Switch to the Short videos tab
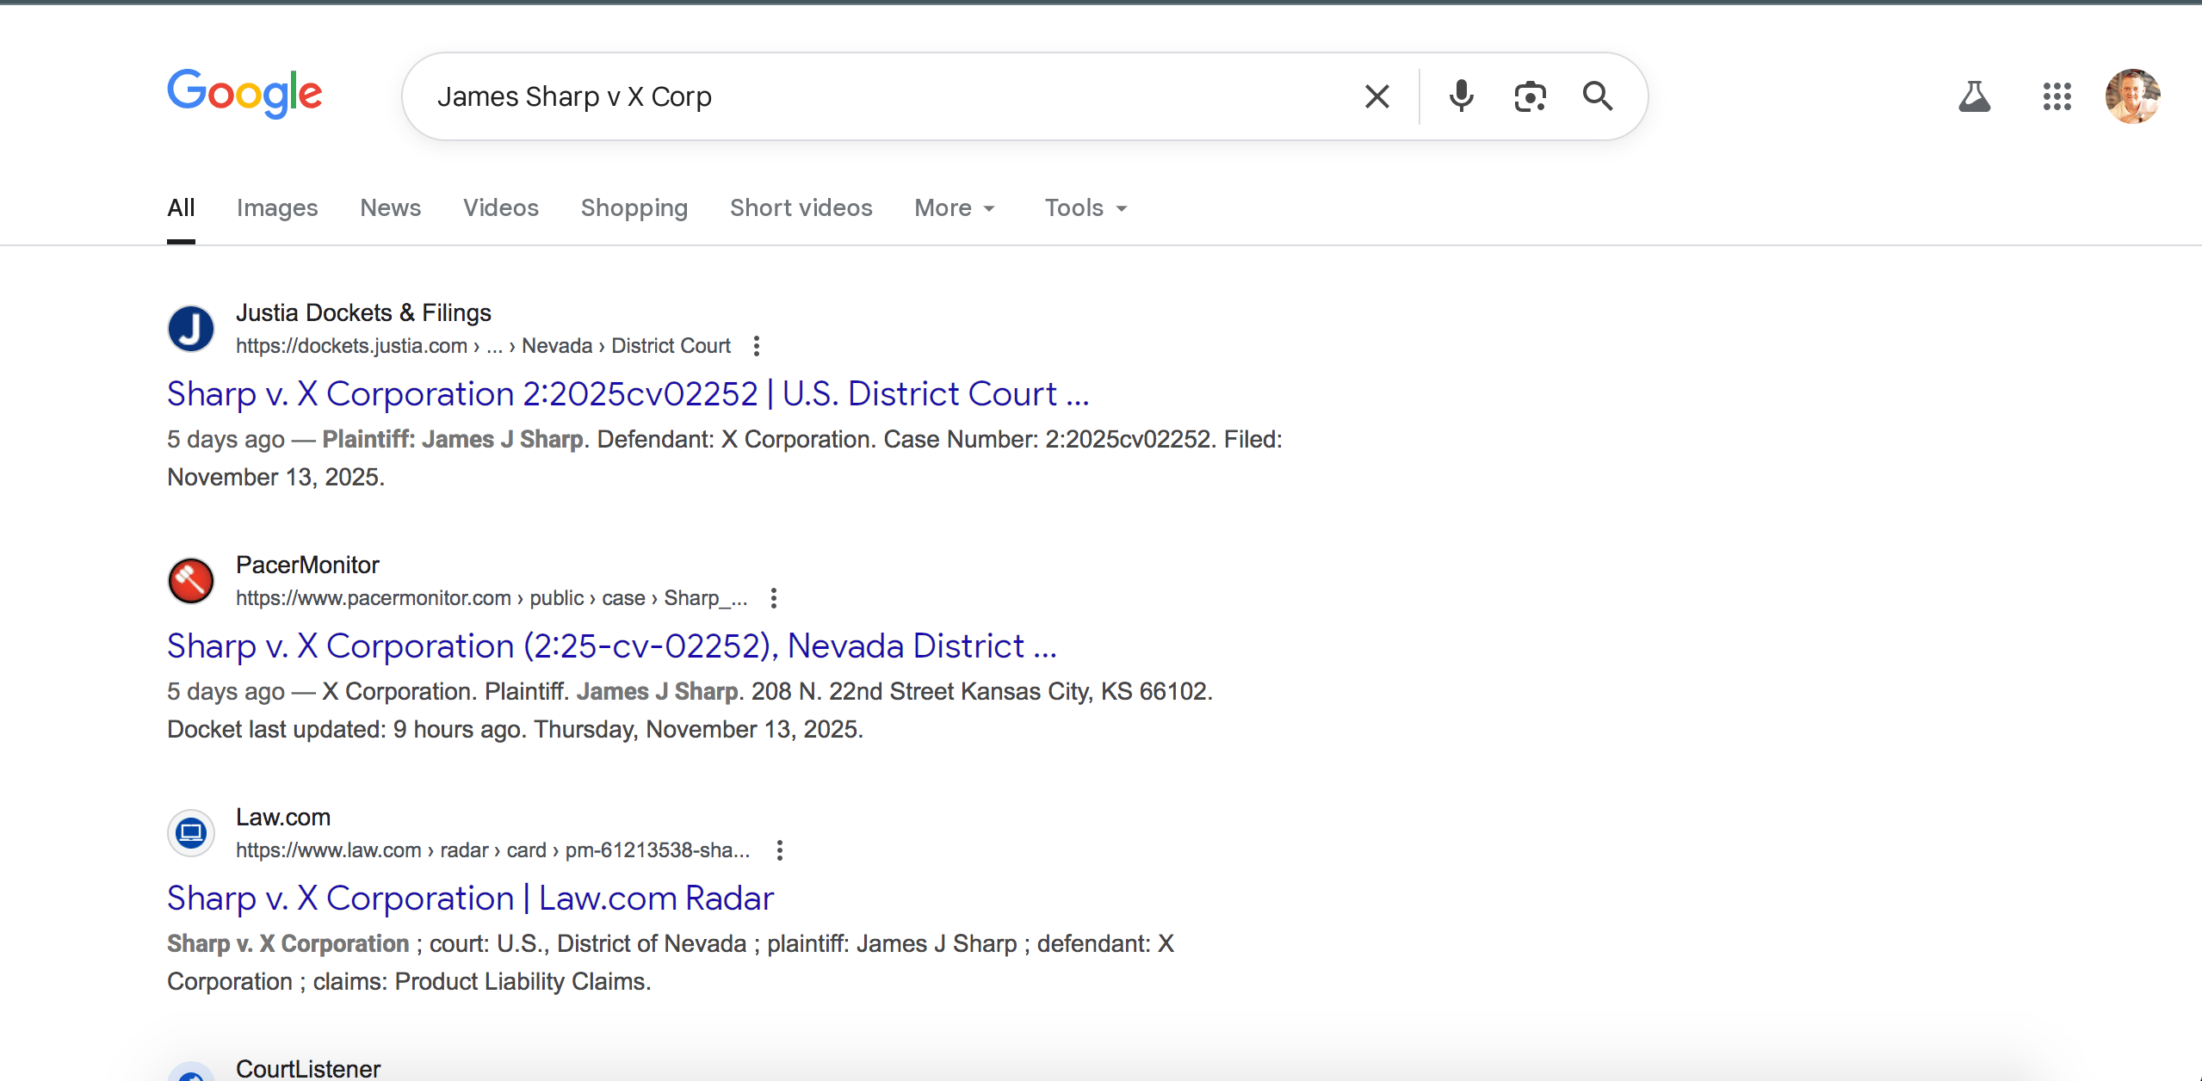This screenshot has height=1081, width=2202. click(801, 208)
